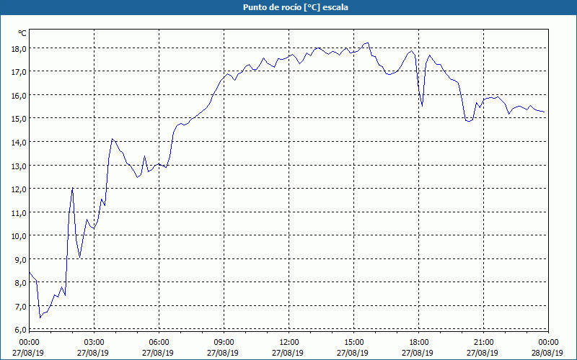Click the 8,0 value on the y-axis

pyautogui.click(x=20, y=283)
